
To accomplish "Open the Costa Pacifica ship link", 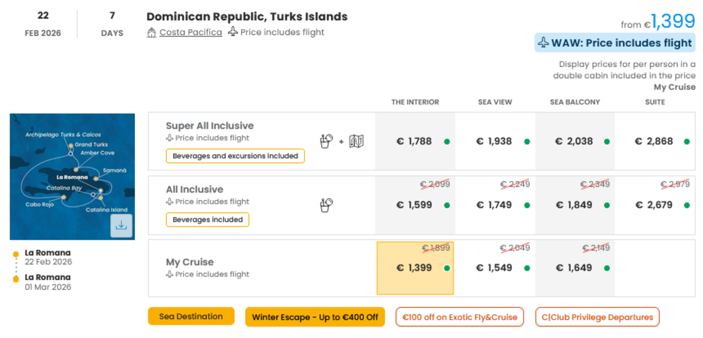I will tap(190, 32).
